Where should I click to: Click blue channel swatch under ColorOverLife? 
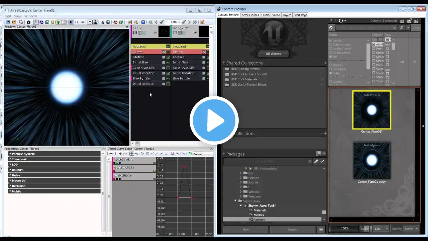[x=120, y=163]
